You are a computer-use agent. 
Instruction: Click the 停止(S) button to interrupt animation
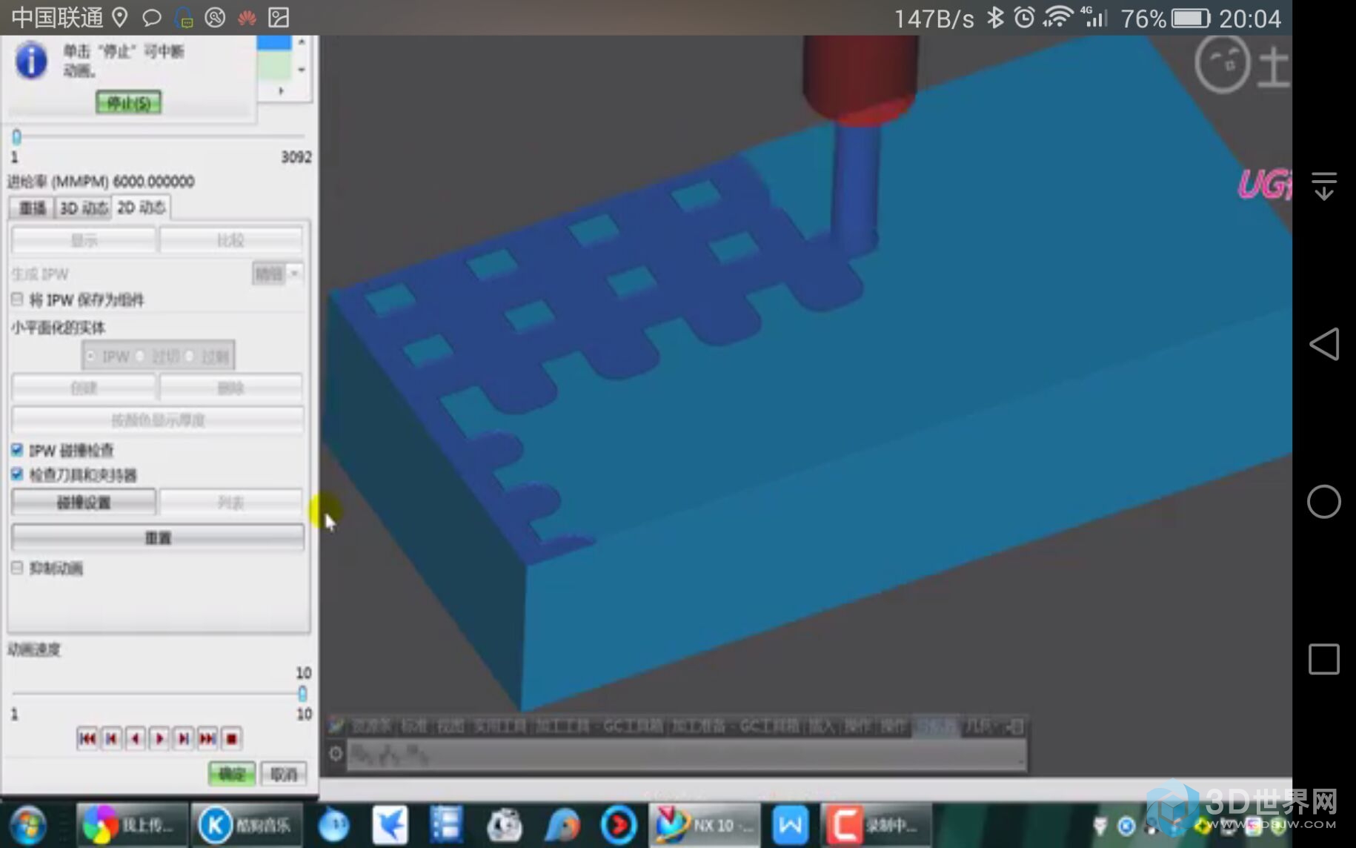[x=128, y=102]
